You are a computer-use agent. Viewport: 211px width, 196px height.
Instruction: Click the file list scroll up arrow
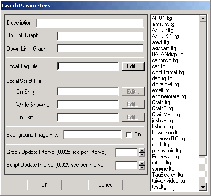coord(203,19)
